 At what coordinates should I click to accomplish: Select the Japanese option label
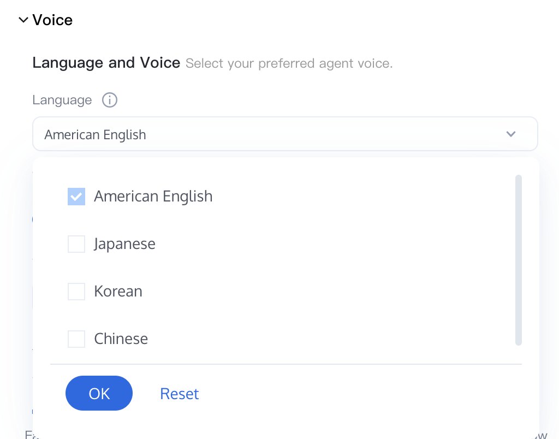pos(125,244)
